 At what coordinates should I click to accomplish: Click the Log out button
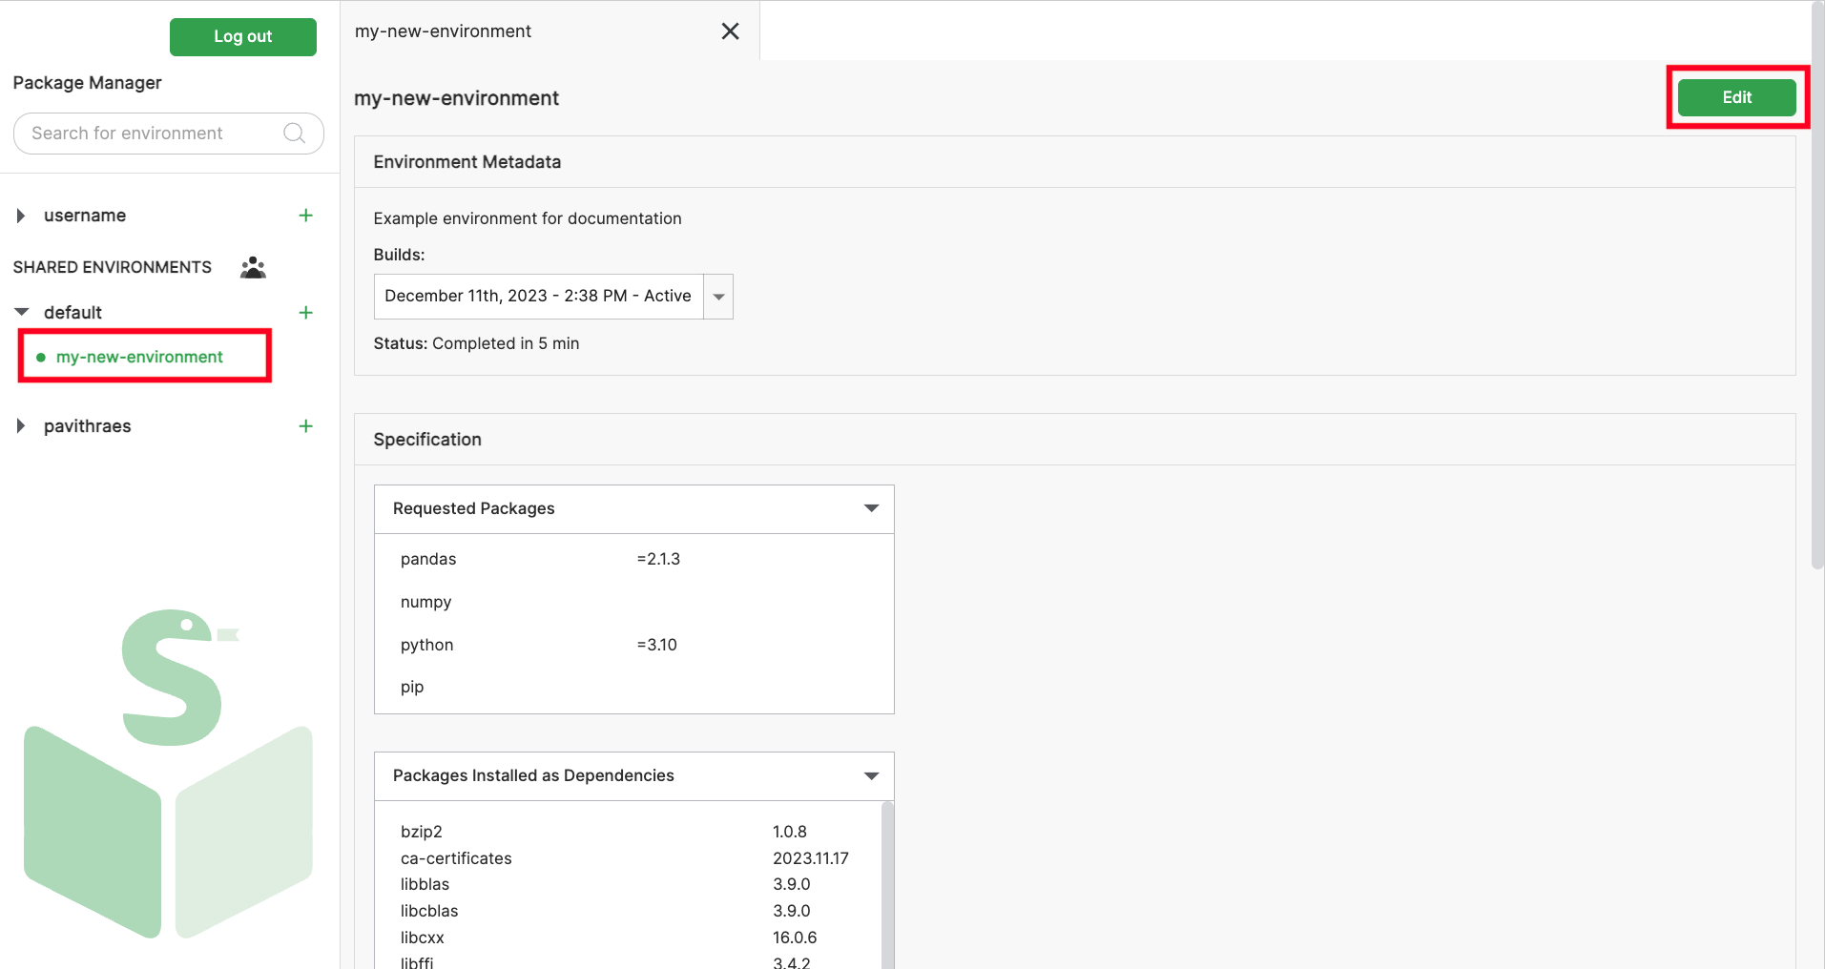pos(242,36)
